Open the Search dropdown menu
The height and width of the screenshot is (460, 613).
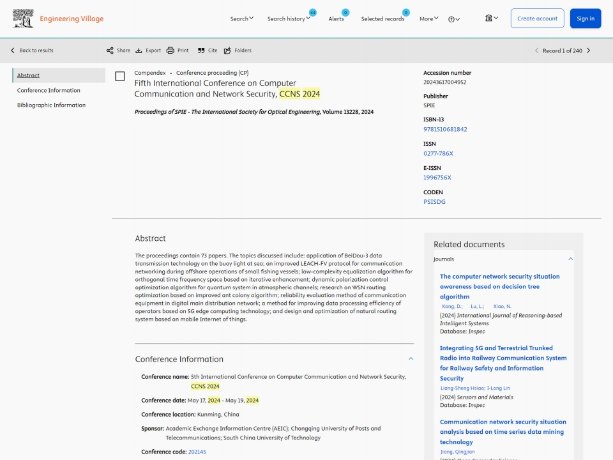241,19
